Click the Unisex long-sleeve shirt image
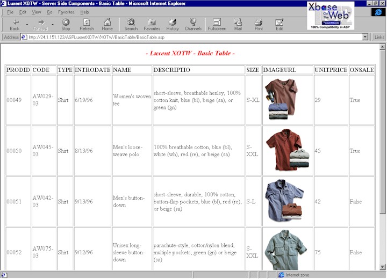 tap(285, 249)
